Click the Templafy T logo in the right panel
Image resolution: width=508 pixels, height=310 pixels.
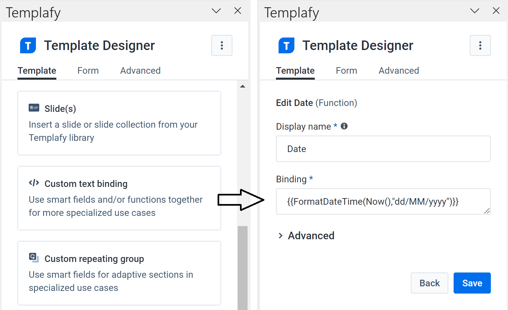[x=286, y=45]
